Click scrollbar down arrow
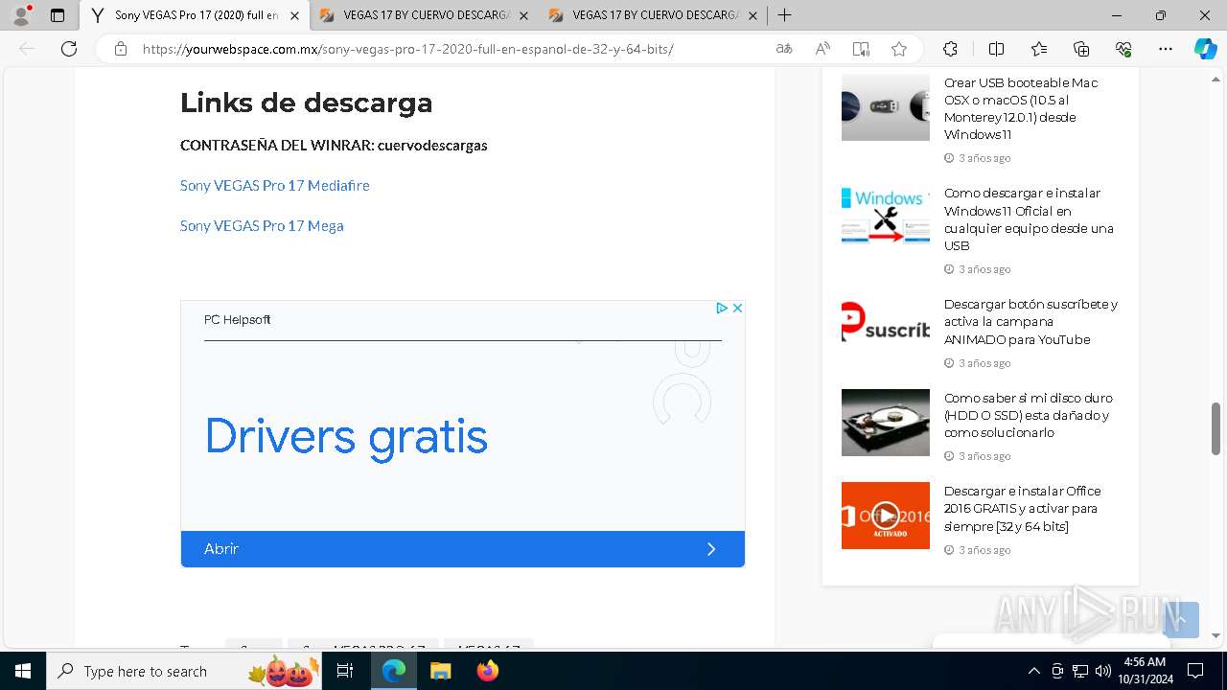The image size is (1227, 690). [1215, 635]
